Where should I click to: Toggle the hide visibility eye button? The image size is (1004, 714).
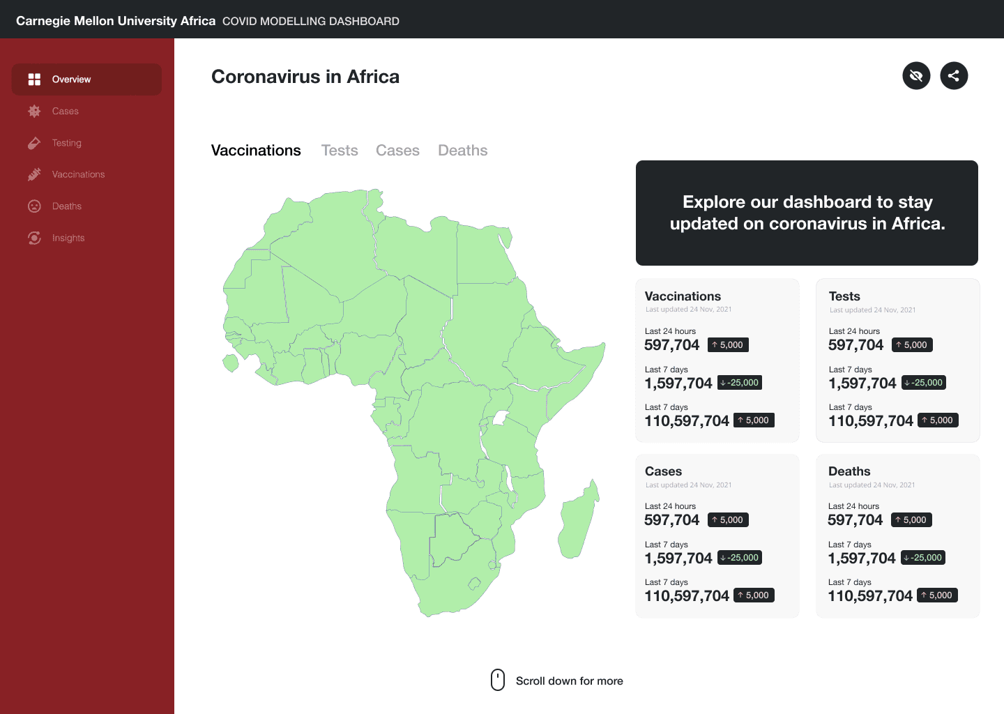916,76
